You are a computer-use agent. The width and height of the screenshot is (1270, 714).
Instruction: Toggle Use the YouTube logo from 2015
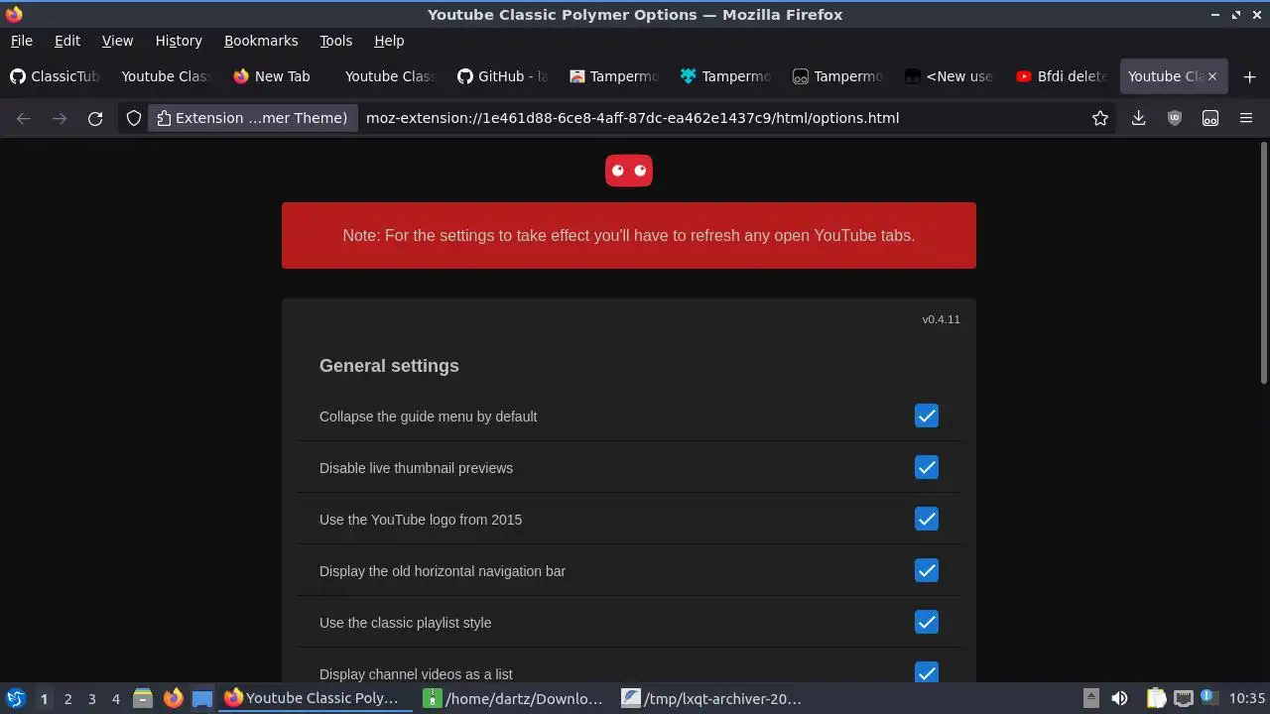[x=927, y=519]
